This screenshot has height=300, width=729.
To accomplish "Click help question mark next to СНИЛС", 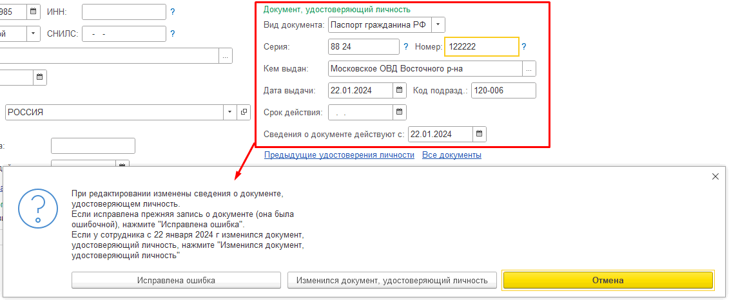I will pyautogui.click(x=172, y=33).
